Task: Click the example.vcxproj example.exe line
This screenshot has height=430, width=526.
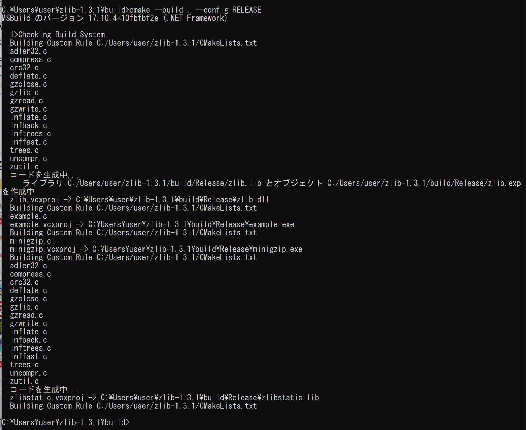Action: coord(152,224)
